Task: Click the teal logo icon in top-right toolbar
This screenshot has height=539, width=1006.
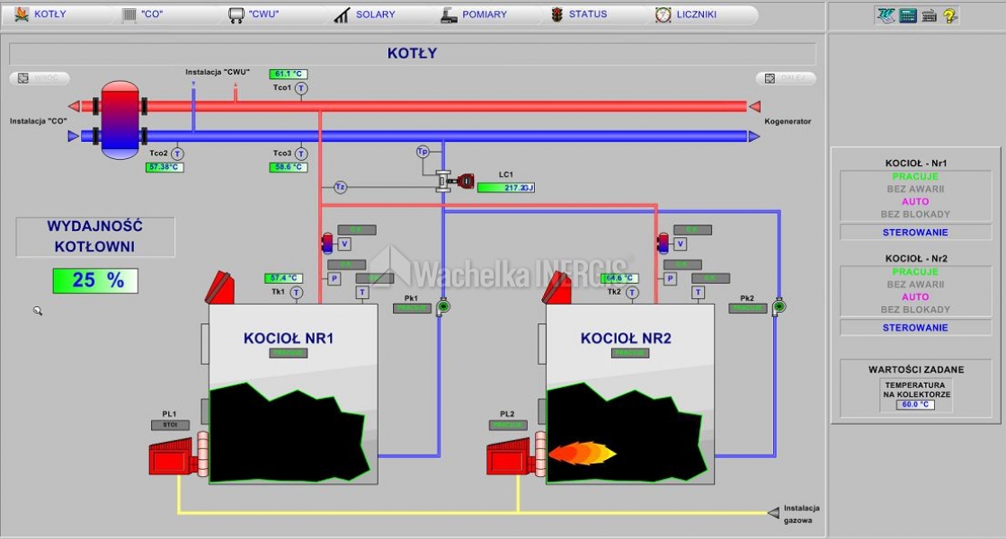Action: [886, 15]
